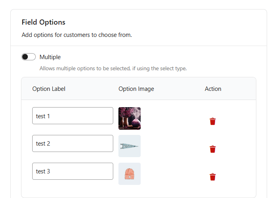Remove test 2 using its trash icon
The image size is (273, 198).
coord(213,149)
